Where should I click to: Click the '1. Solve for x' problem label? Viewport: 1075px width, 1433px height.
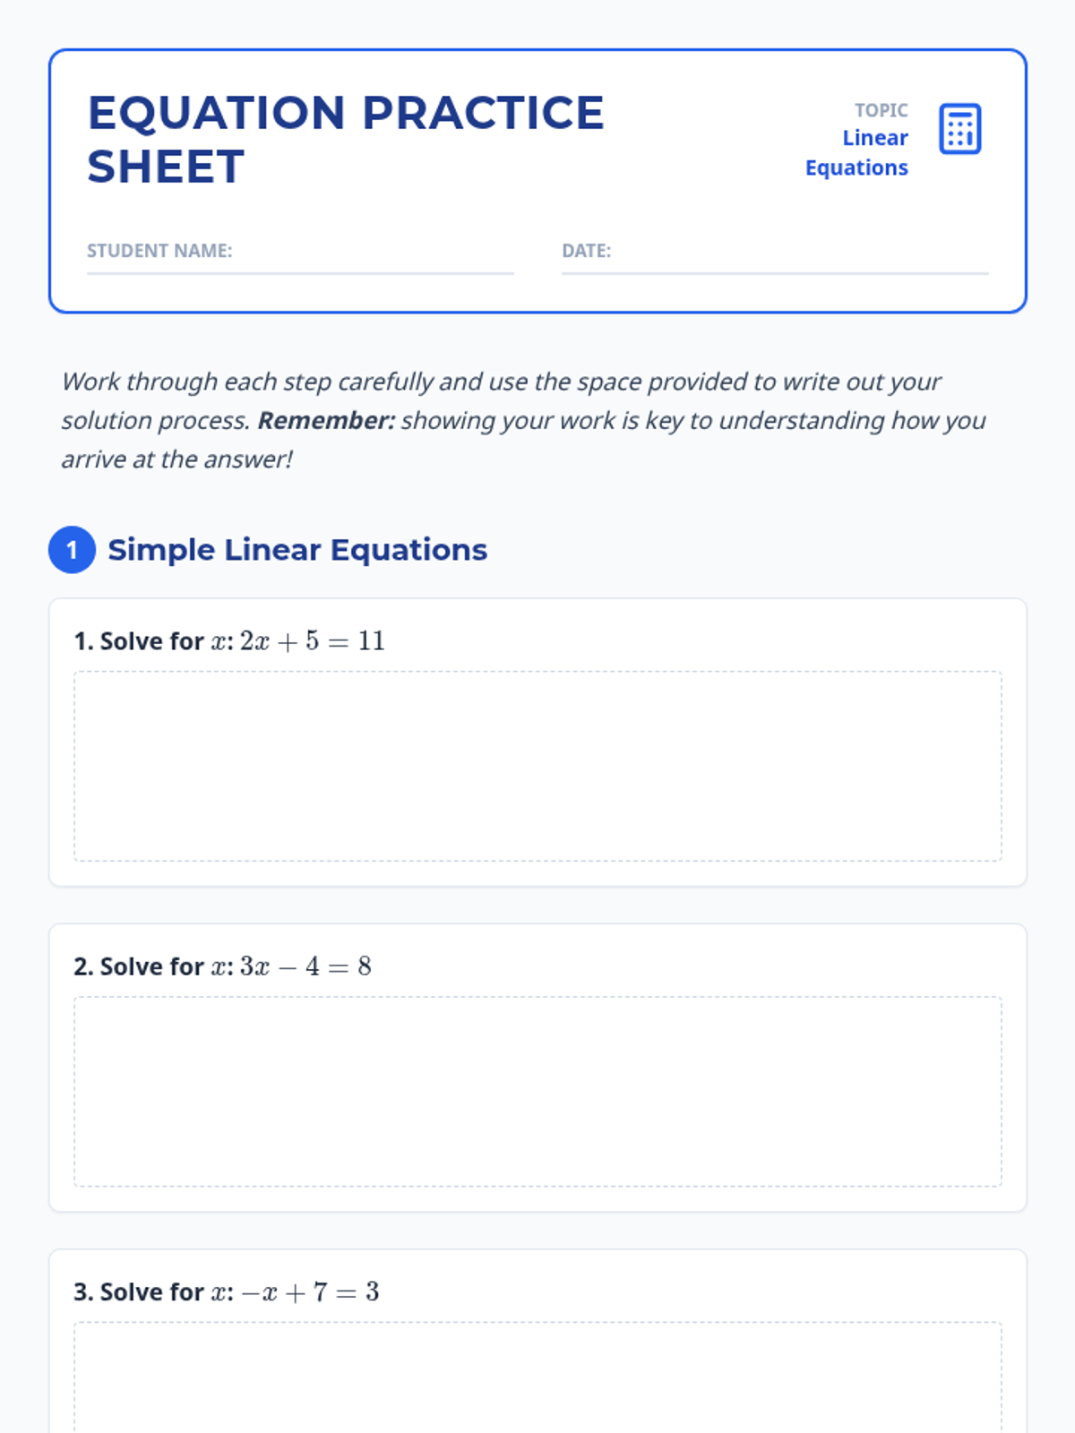tap(152, 641)
